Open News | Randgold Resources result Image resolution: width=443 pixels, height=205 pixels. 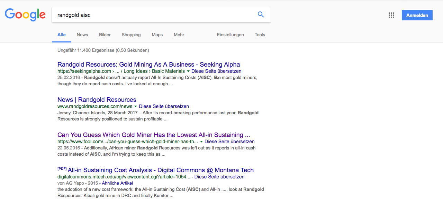pyautogui.click(x=97, y=100)
